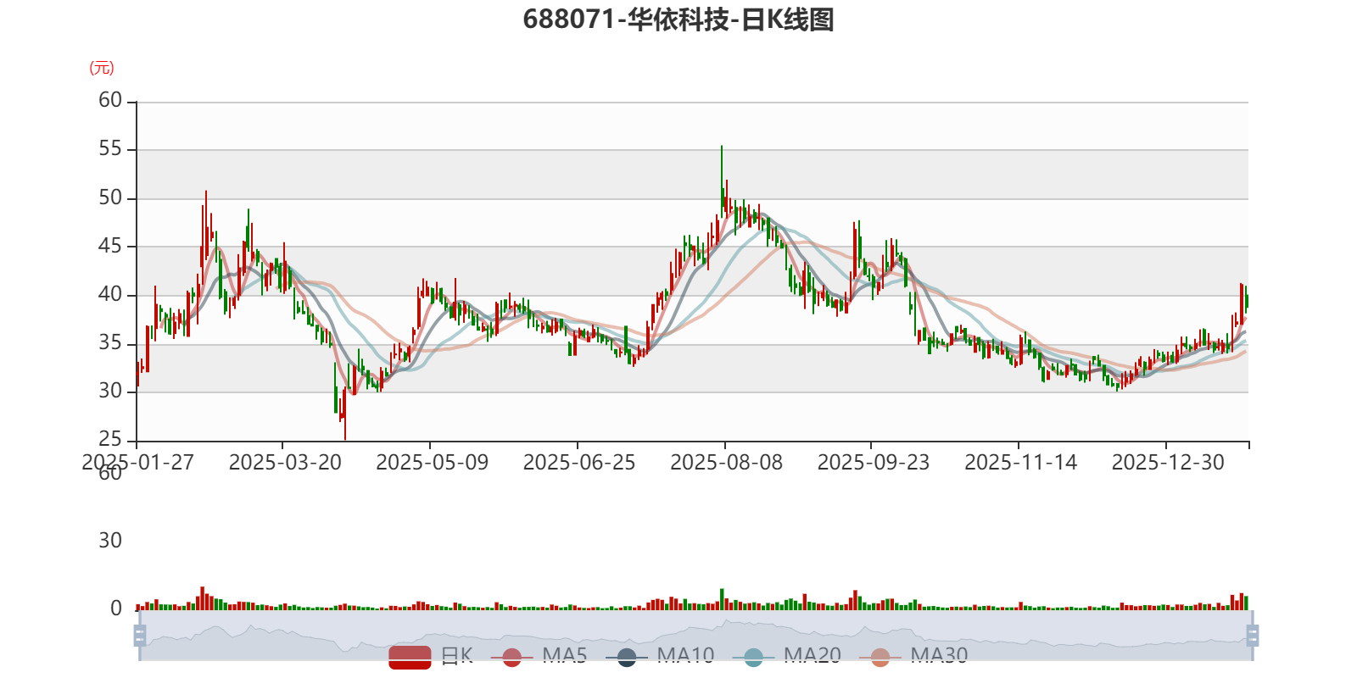1357x678 pixels.
Task: Toggle the 日K candlestick series in the legend
Action: click(x=431, y=656)
